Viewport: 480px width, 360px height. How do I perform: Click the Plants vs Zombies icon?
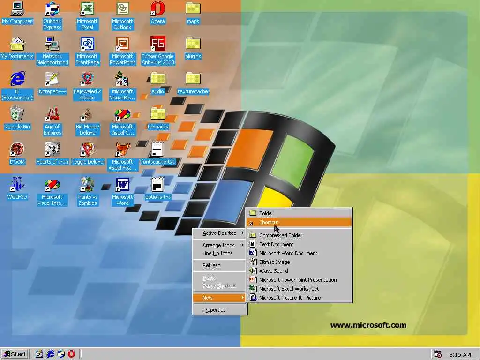87,191
